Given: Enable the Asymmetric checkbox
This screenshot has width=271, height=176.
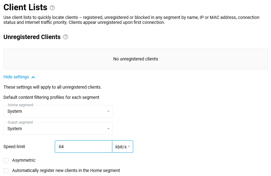Looking at the screenshot, I should point(6,161).
